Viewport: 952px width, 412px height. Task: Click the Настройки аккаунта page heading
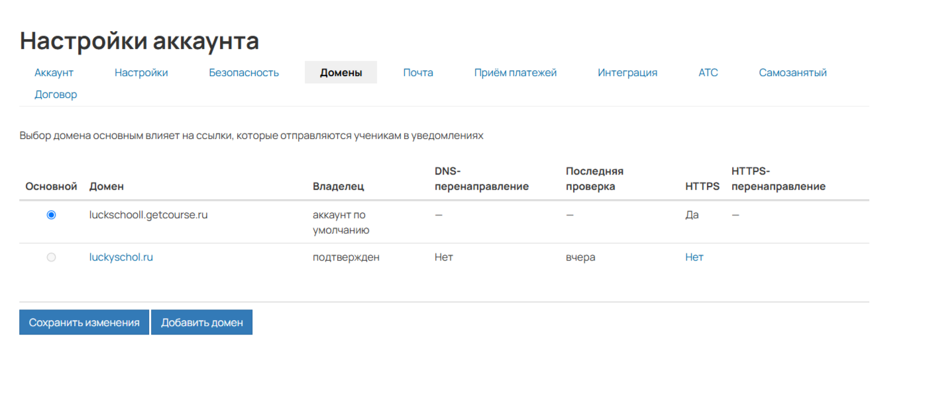(139, 41)
